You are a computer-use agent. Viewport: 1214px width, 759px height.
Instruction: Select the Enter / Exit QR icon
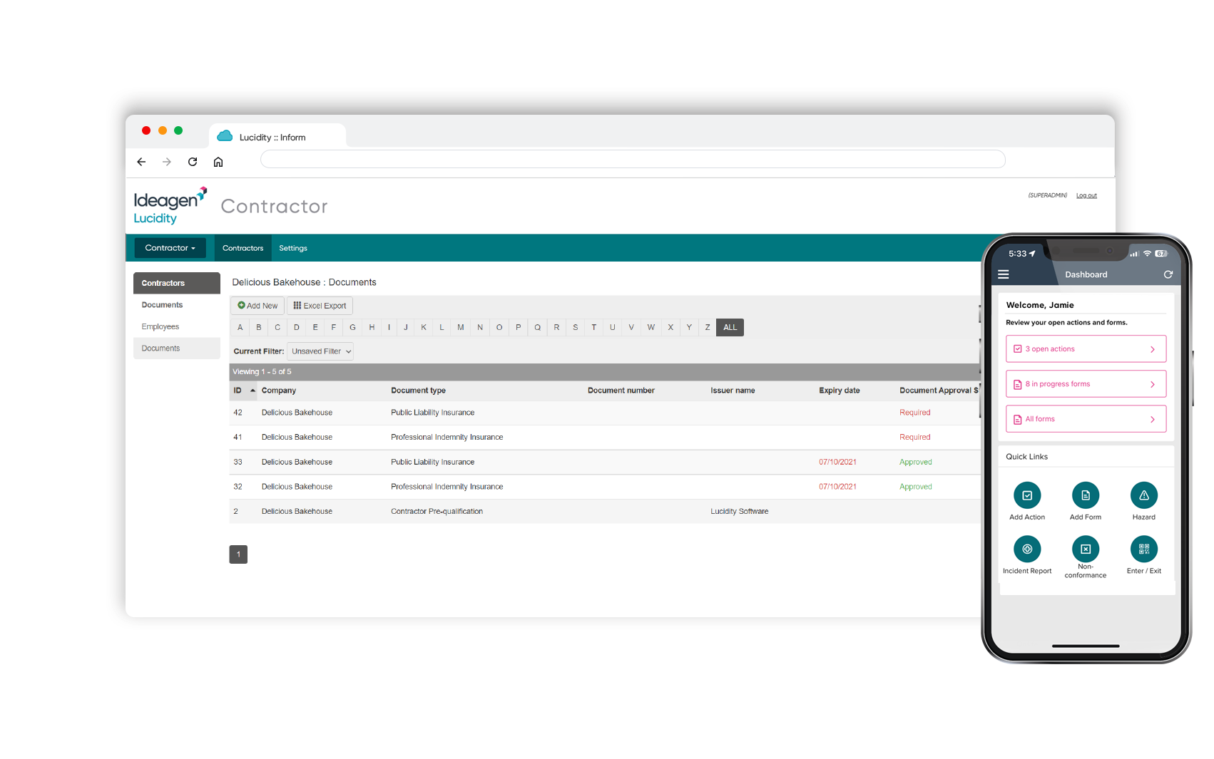tap(1143, 549)
